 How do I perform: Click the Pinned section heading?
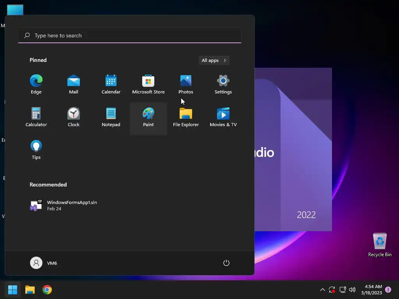tap(38, 60)
